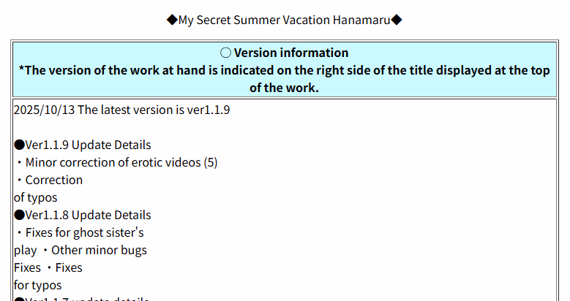The width and height of the screenshot is (570, 301).
Task: Click "Fixes for ghost sister's" line
Action: [x=84, y=232]
